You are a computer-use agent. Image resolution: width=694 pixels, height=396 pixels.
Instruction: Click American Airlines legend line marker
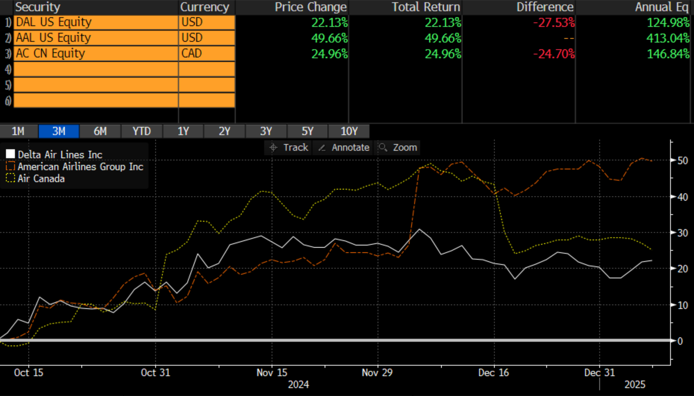pyautogui.click(x=10, y=167)
